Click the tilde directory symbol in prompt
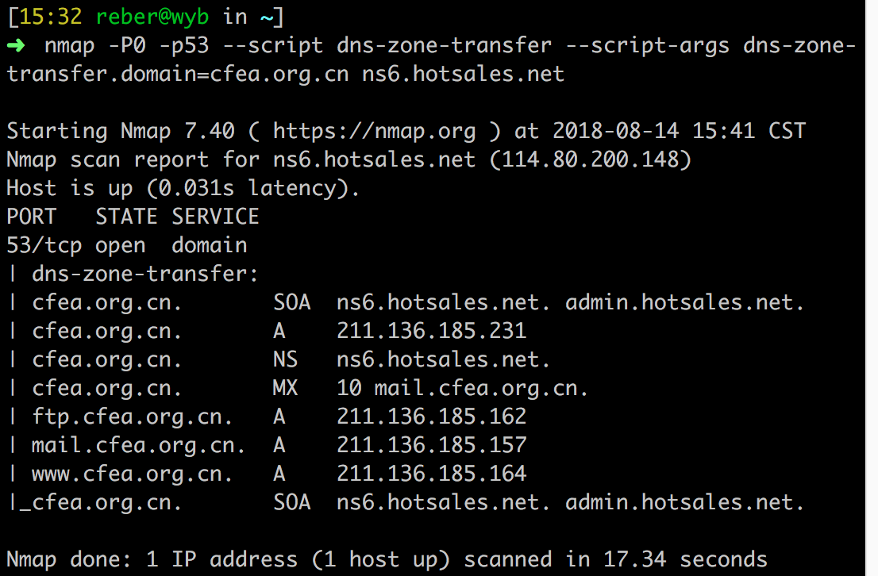This screenshot has width=878, height=576. [267, 17]
